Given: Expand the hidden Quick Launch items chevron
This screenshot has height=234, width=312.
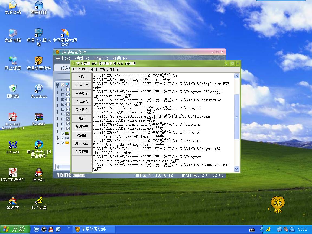Looking at the screenshot, I should pos(69,227).
